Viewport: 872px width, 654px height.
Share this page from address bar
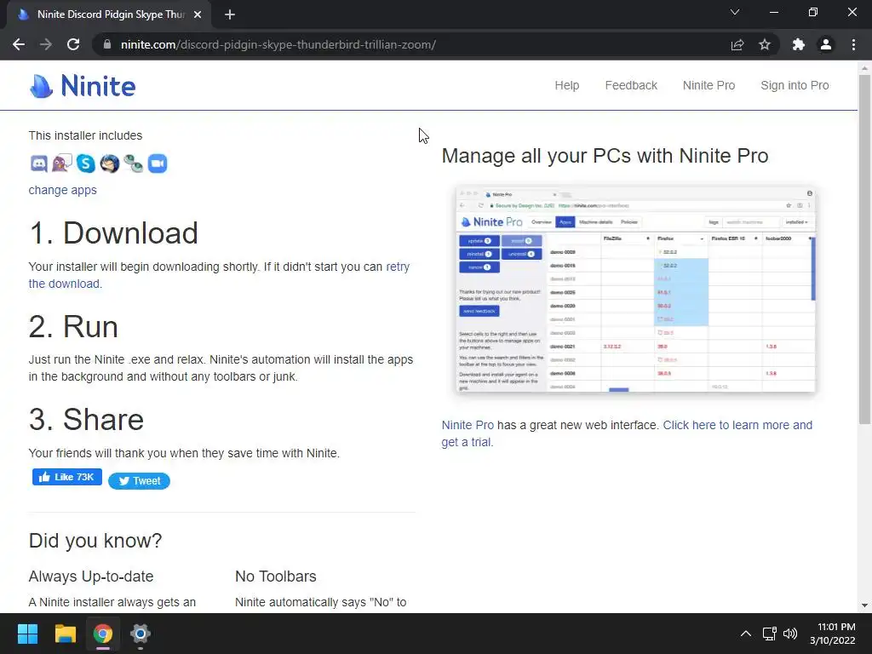[737, 44]
